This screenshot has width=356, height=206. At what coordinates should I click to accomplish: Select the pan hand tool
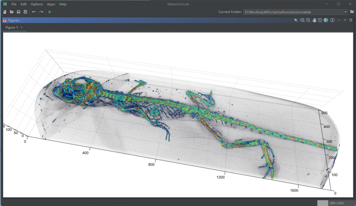(x=314, y=20)
